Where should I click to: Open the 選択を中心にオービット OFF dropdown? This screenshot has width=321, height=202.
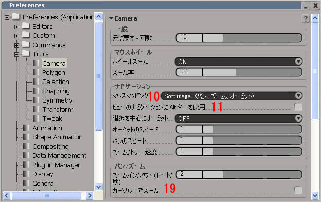(x=239, y=118)
